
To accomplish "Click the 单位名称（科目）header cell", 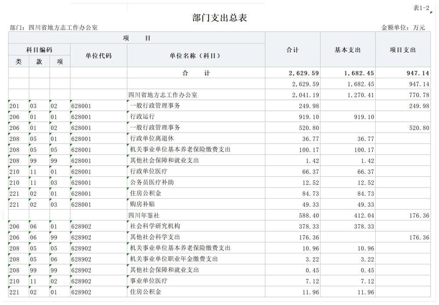I will pos(195,56).
